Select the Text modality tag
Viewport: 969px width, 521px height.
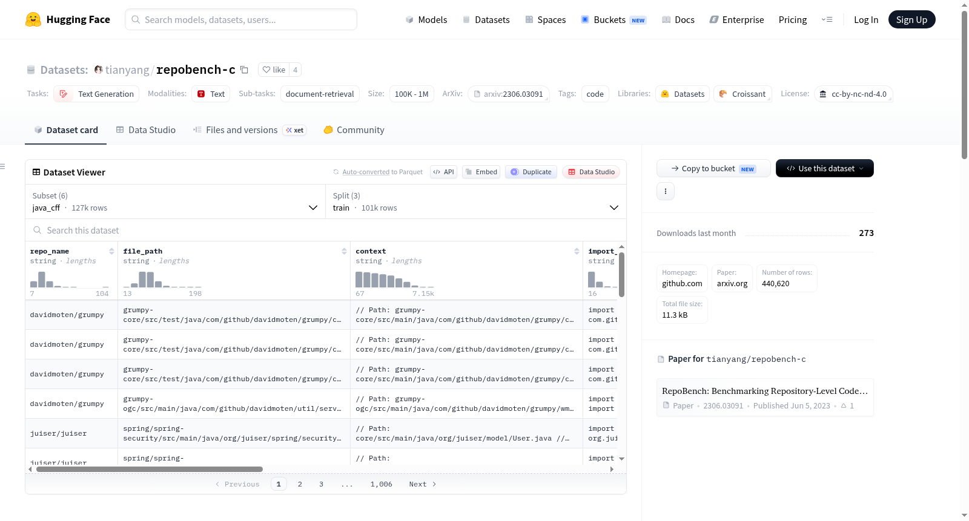pos(211,94)
